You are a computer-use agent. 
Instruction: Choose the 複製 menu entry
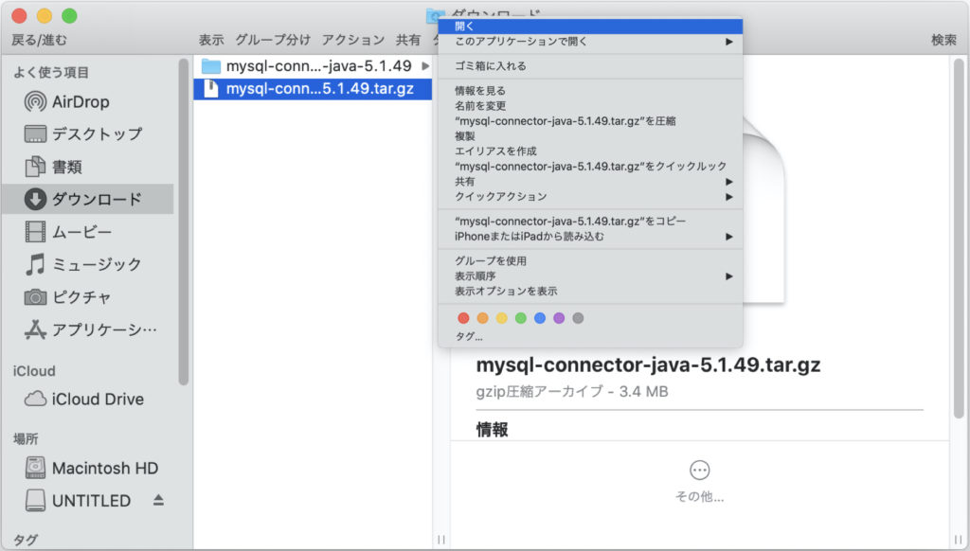590,136
